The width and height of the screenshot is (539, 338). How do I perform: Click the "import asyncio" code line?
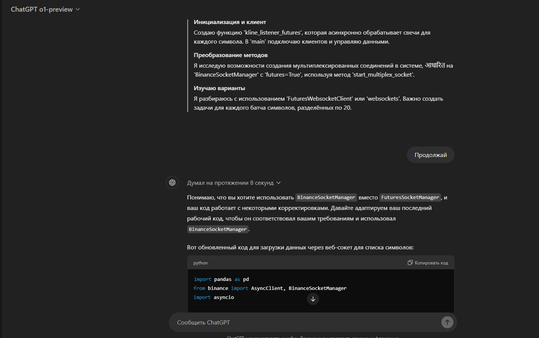(x=214, y=297)
